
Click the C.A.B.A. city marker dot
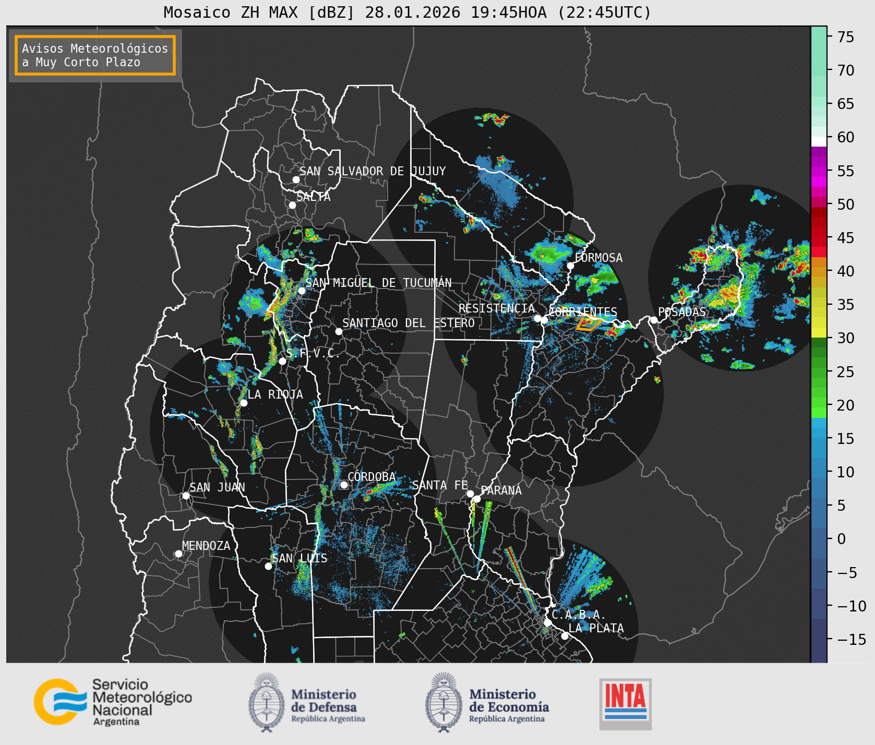tap(547, 622)
